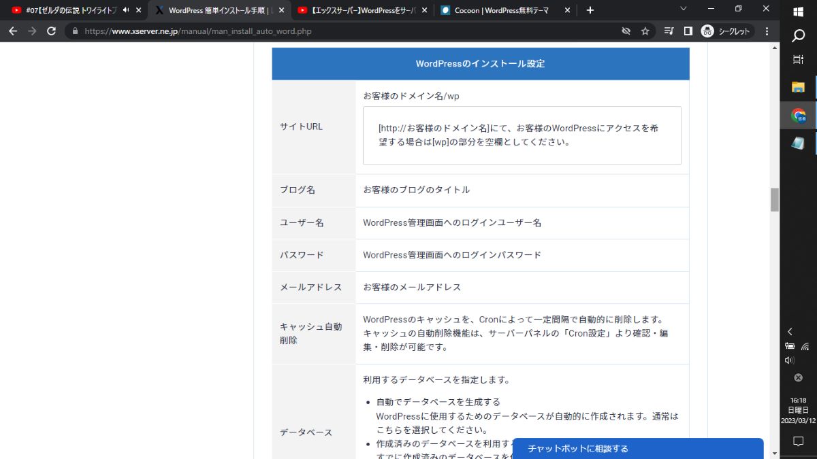Click the パスワード row label

(x=302, y=255)
